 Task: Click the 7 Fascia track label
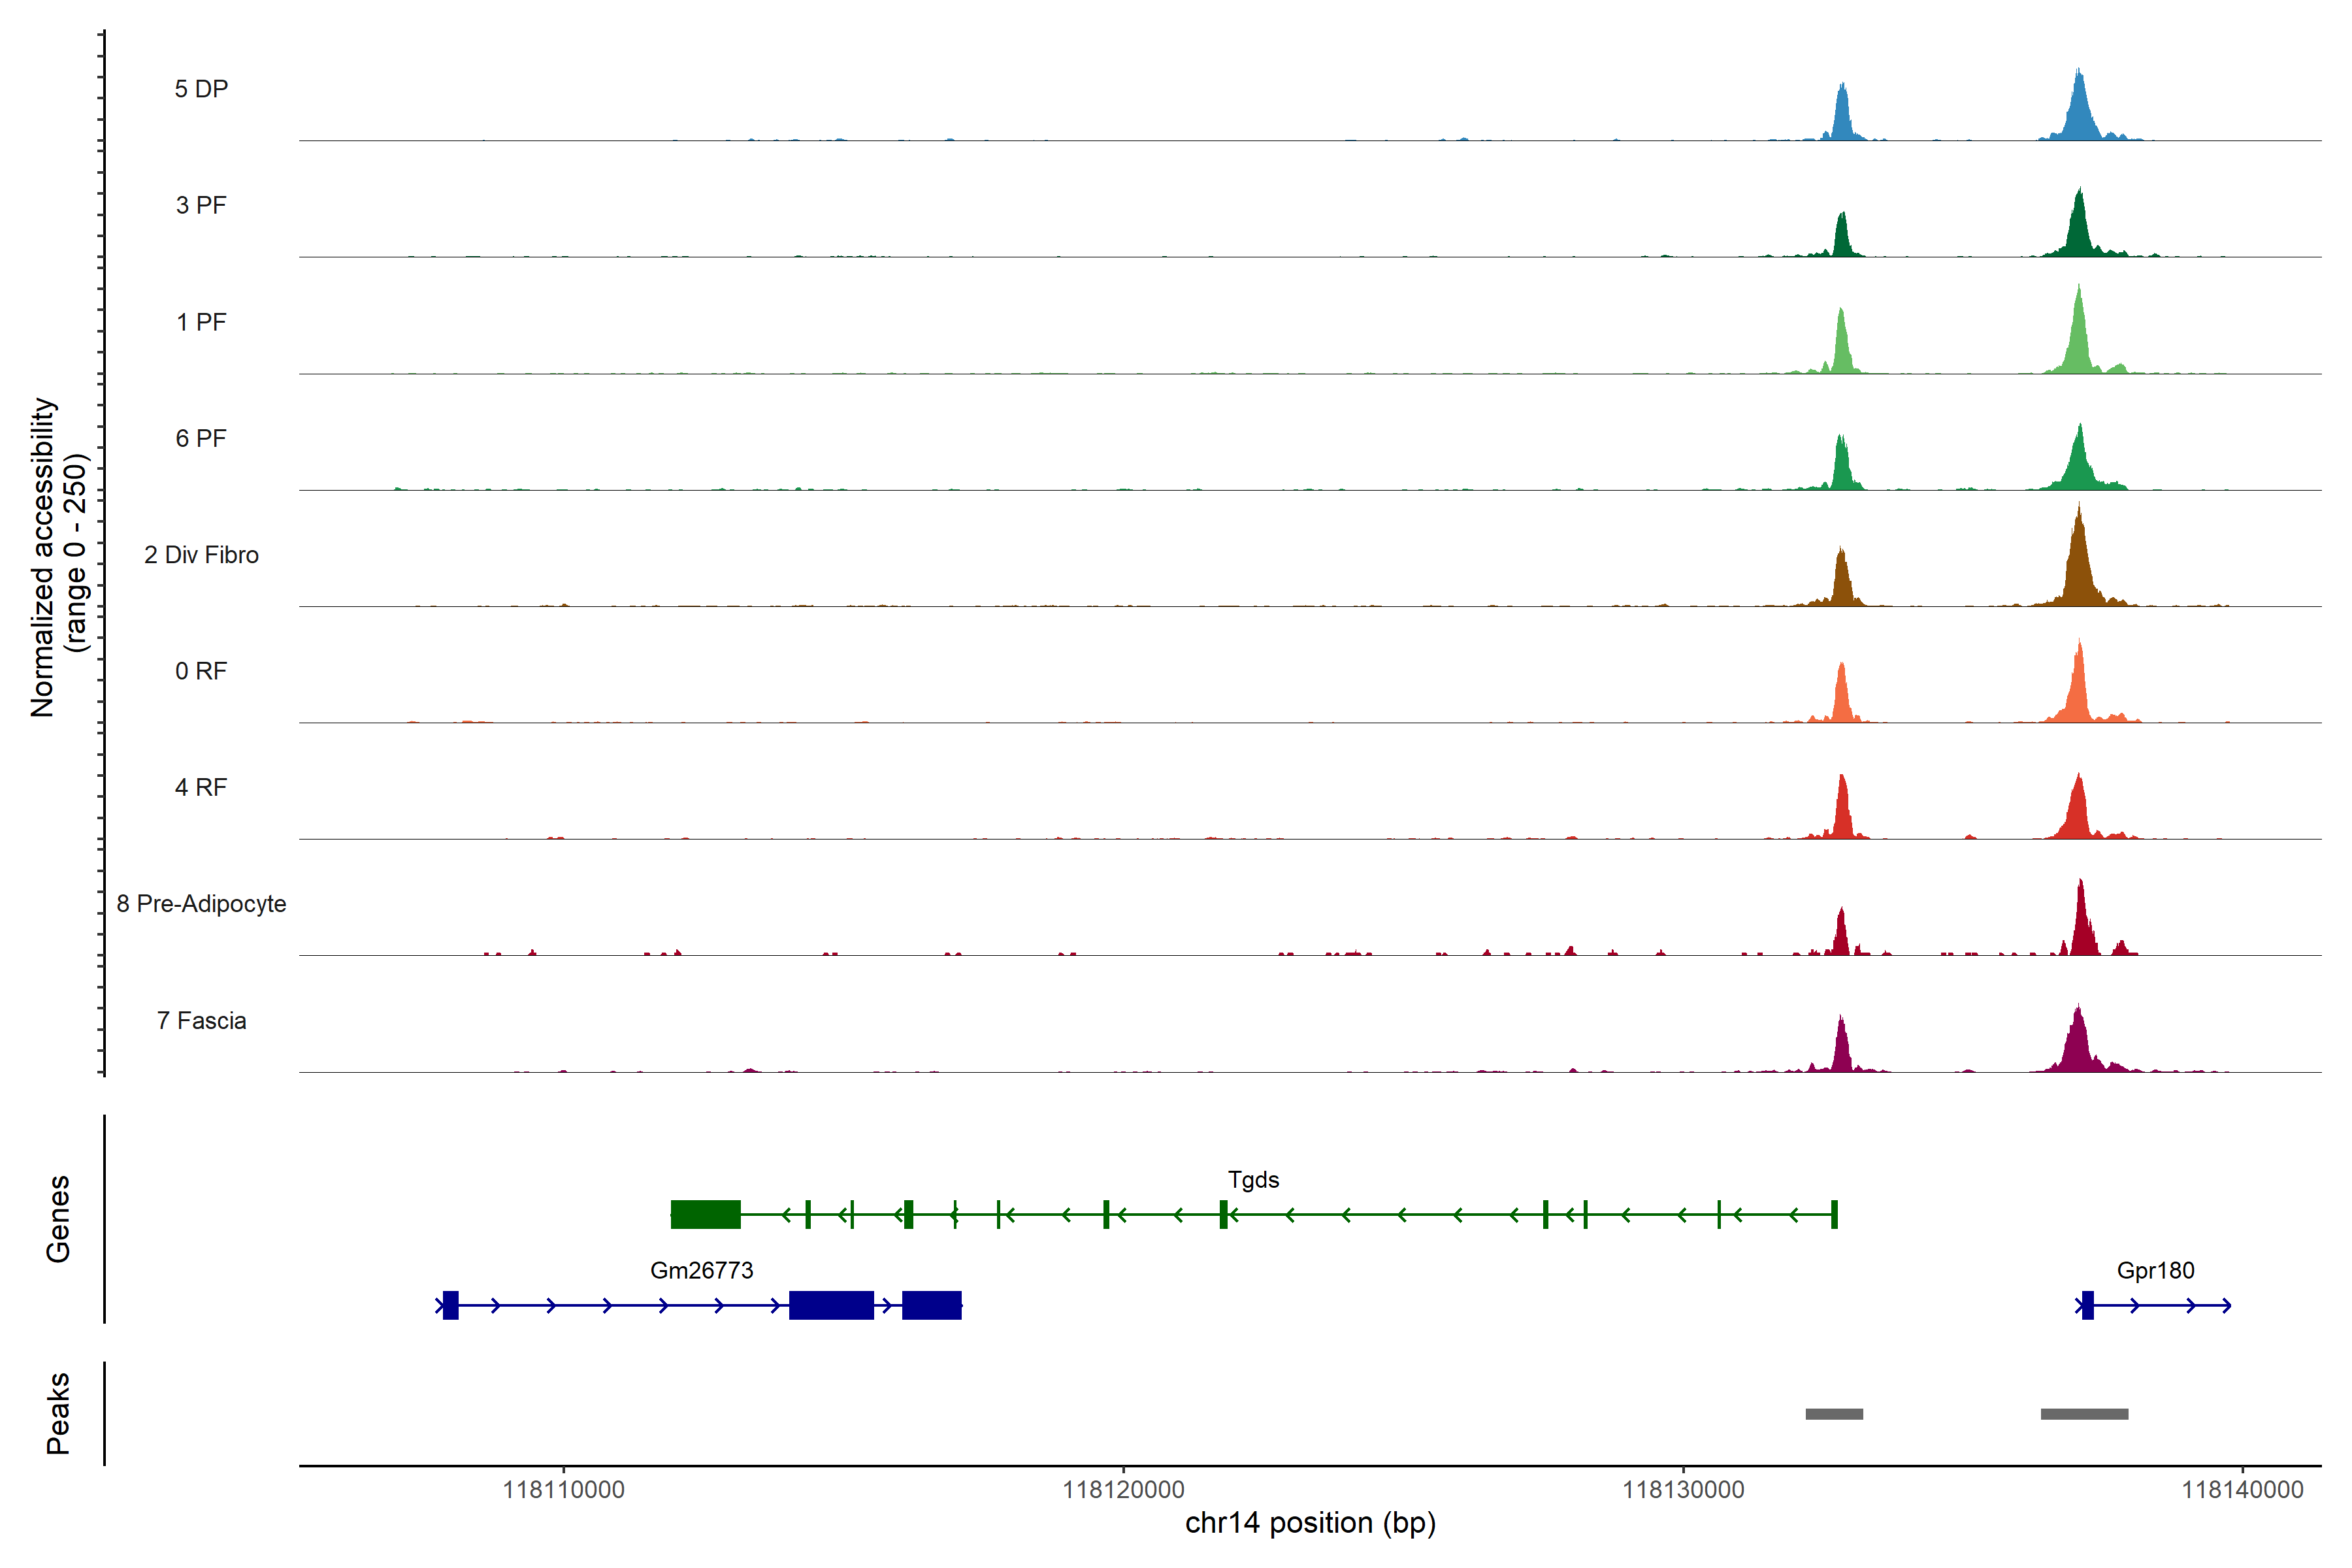point(201,1021)
